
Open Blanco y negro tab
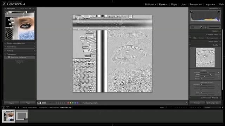[212, 38]
